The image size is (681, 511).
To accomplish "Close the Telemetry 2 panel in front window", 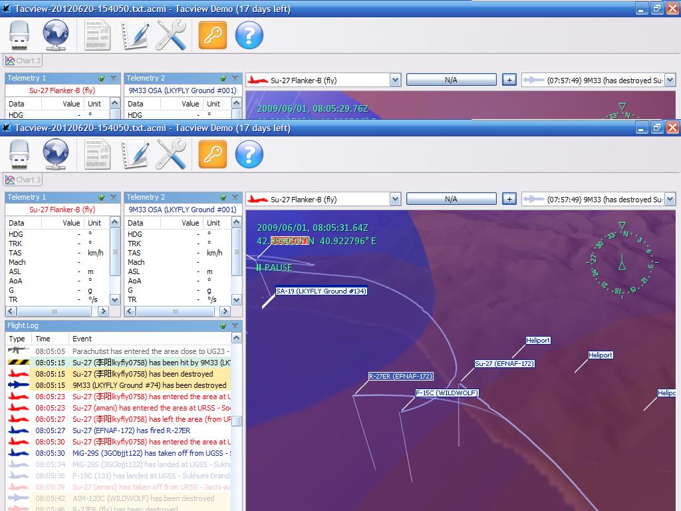I will [x=235, y=197].
